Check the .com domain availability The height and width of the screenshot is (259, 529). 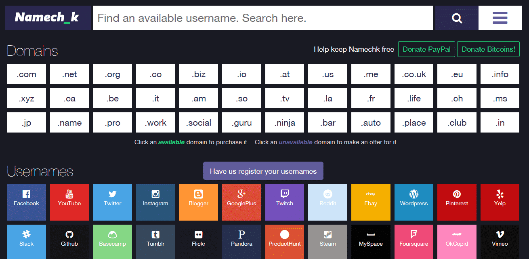point(26,74)
